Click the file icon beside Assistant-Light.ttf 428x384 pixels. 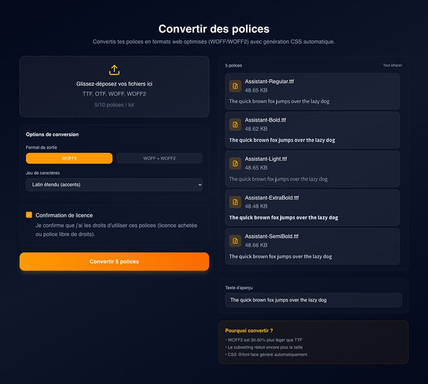tap(235, 163)
